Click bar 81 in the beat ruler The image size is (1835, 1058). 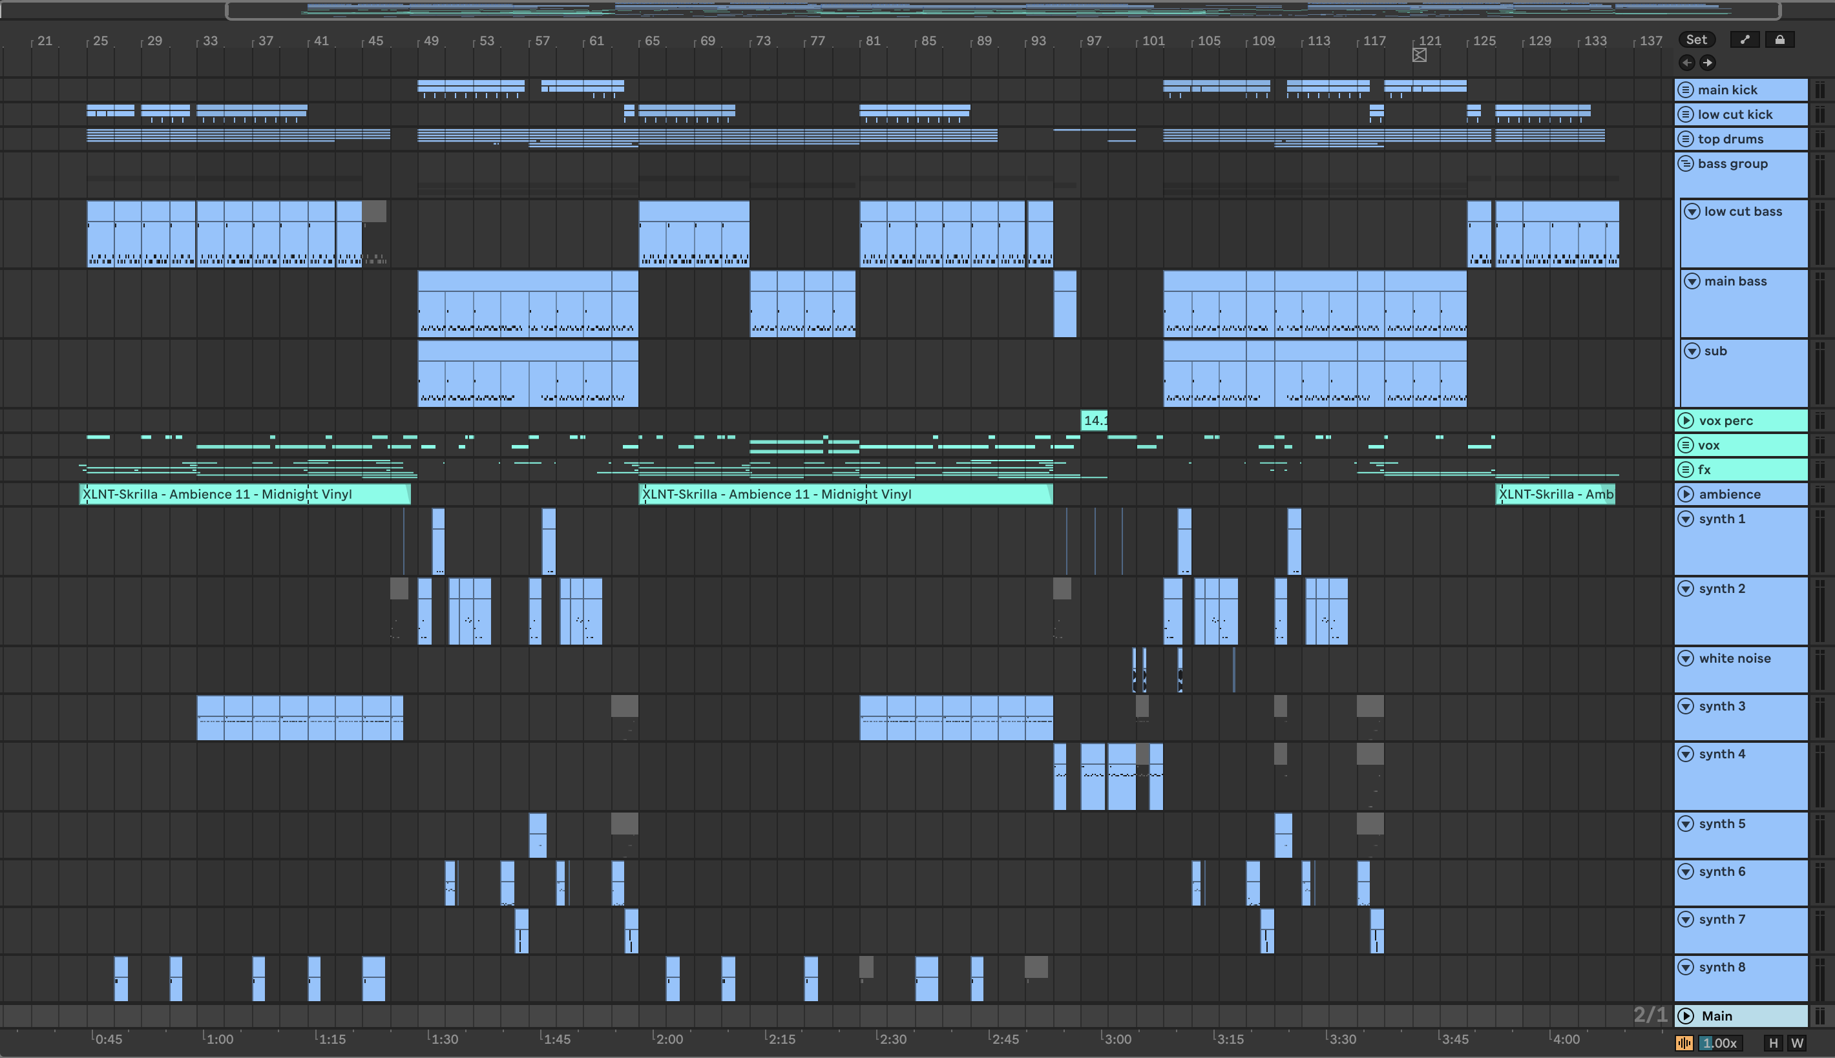click(873, 41)
